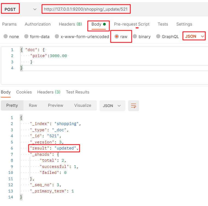208x206 pixels.
Task: Click the "_version": 3 response line
Action: point(47,142)
